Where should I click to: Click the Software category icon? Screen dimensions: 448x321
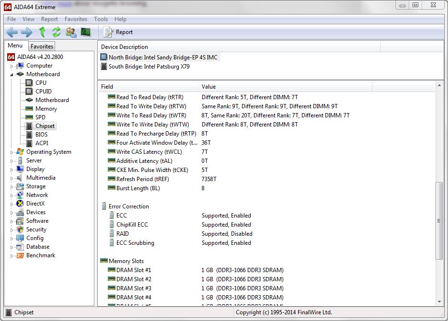tap(20, 221)
